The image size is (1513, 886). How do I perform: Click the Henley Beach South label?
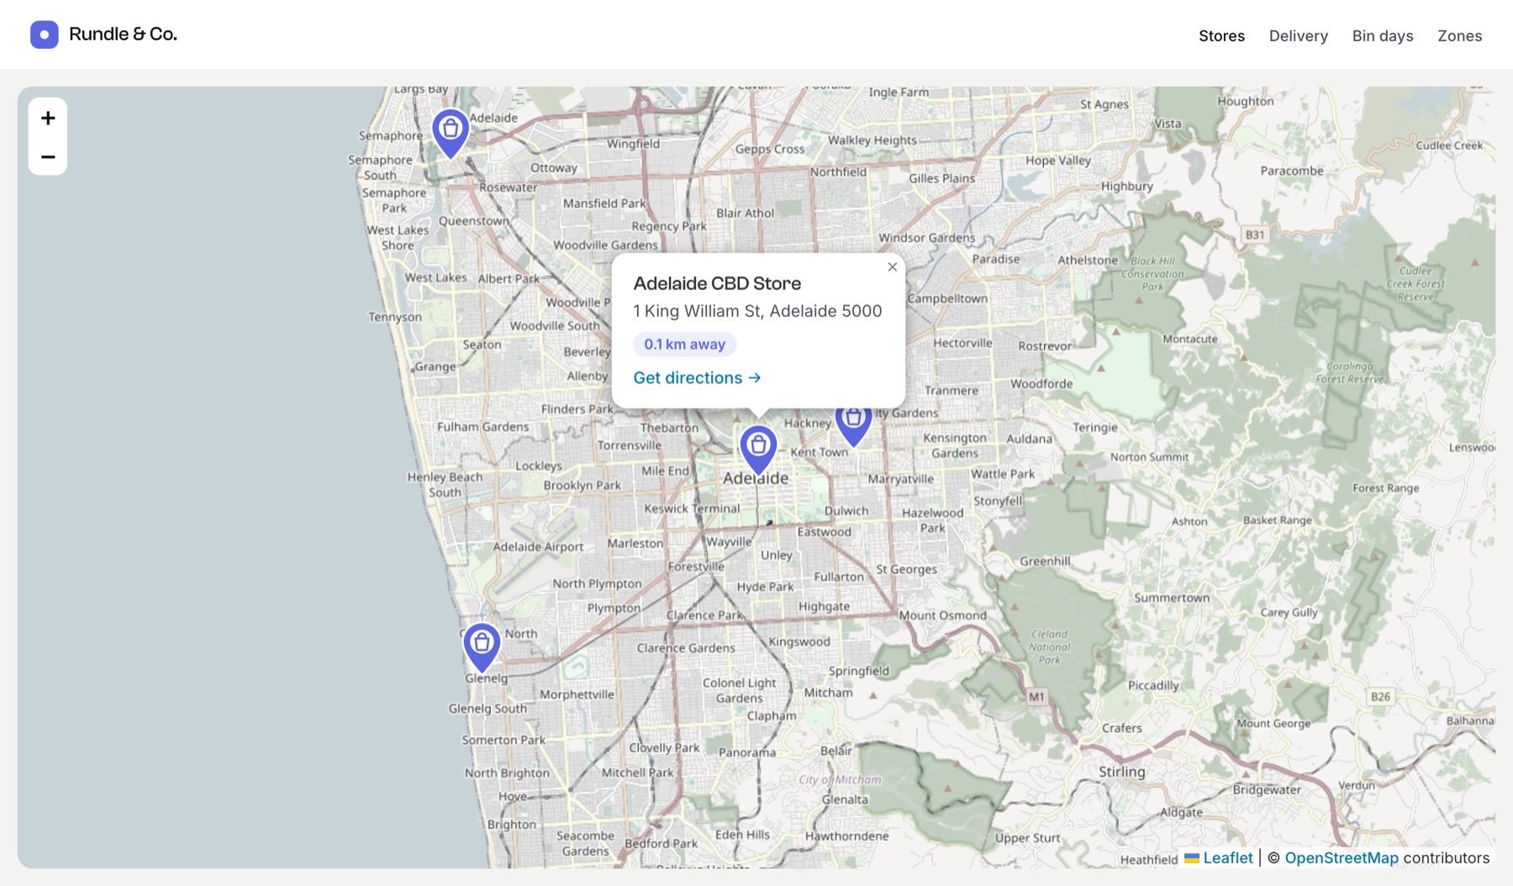coord(445,484)
